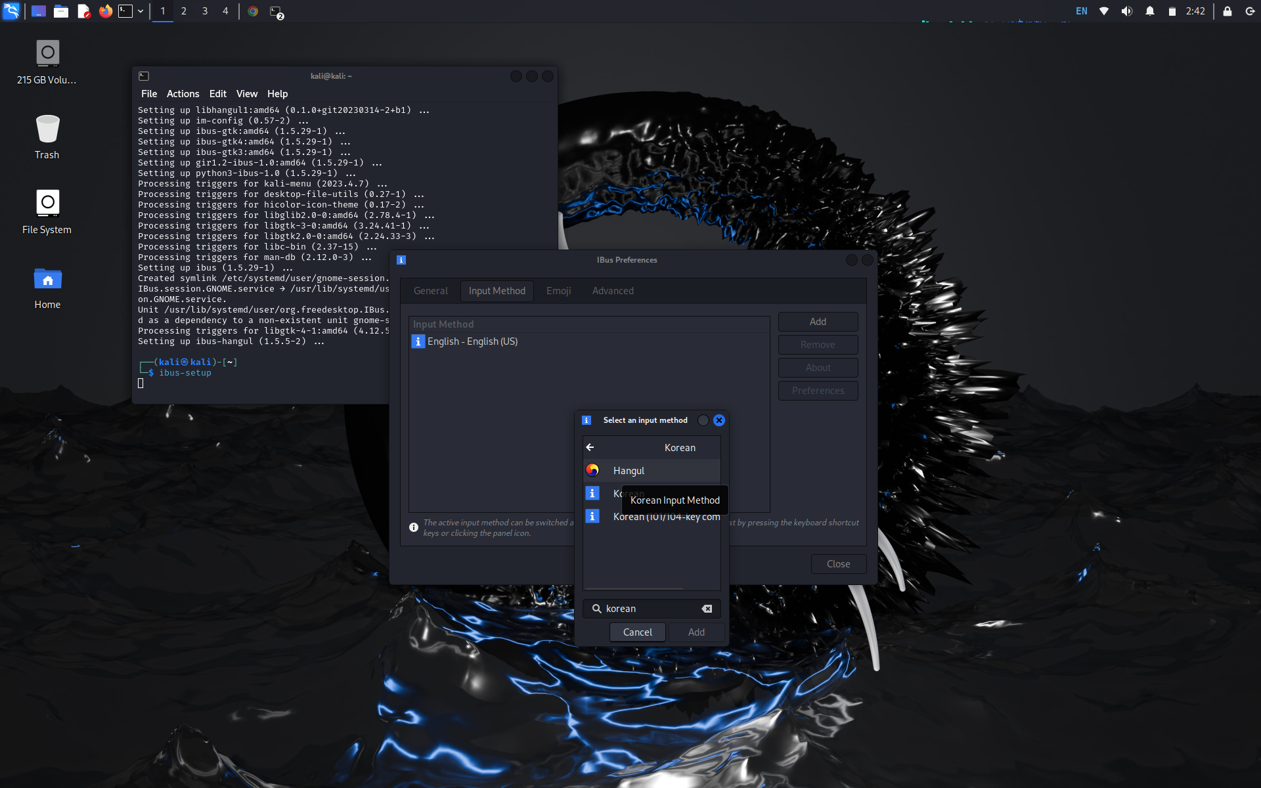Click the Hangul input method icon

[592, 470]
